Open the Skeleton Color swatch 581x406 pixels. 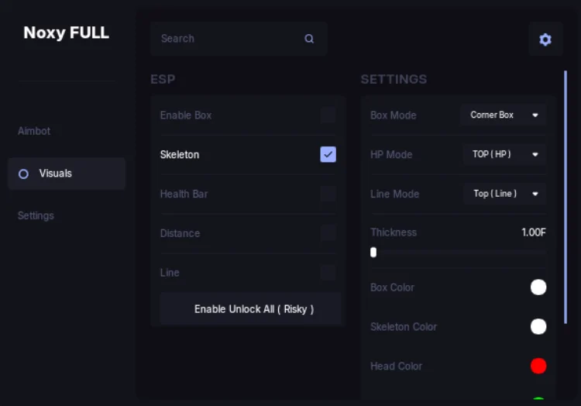(538, 326)
